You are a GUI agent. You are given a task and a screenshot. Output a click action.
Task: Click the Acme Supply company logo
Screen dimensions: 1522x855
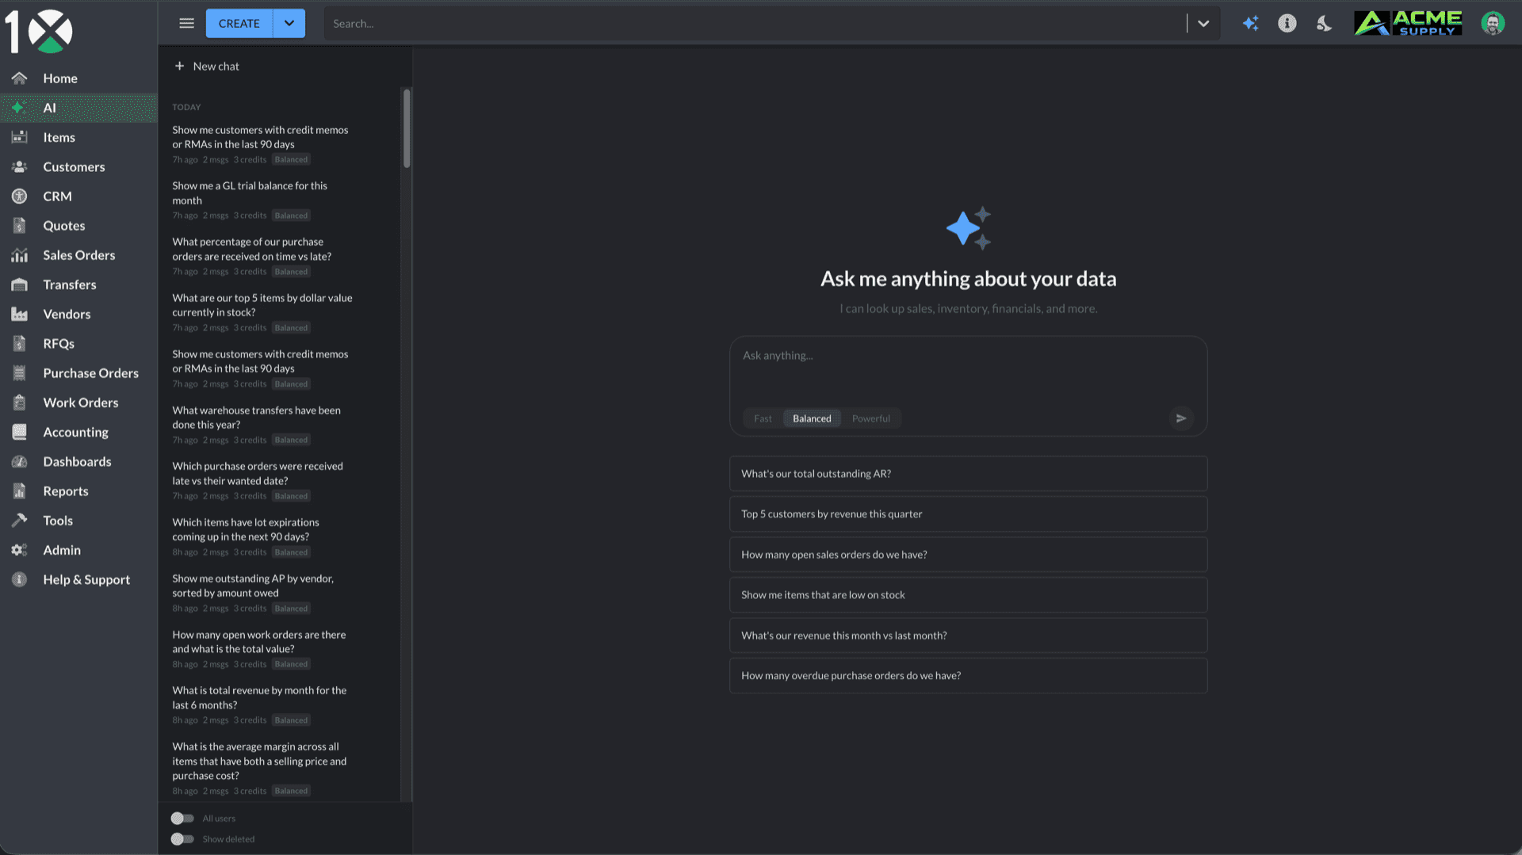pos(1408,23)
